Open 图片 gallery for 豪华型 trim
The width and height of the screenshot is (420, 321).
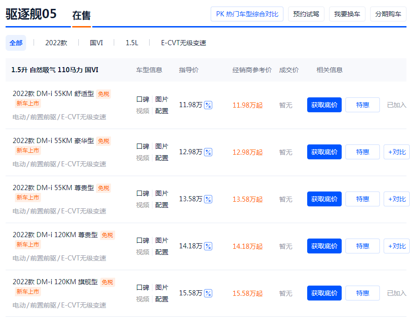pyautogui.click(x=162, y=146)
